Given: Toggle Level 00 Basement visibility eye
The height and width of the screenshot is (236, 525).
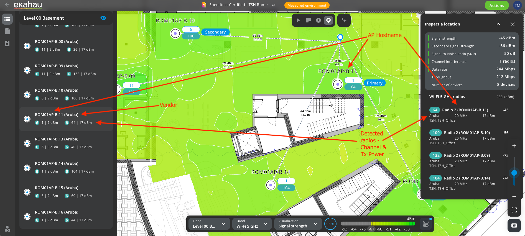Looking at the screenshot, I should coord(103,18).
